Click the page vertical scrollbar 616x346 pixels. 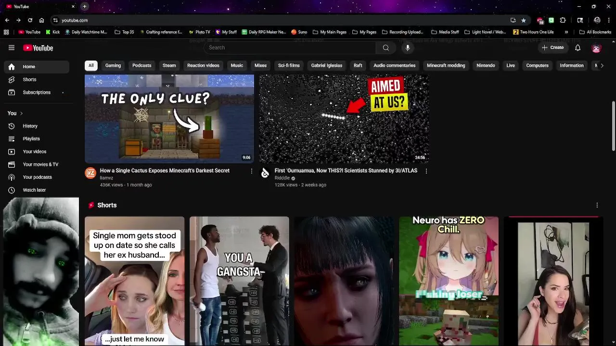tap(613, 126)
